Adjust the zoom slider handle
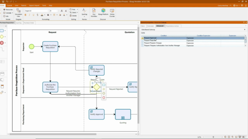Screen dimensions: 248x139 coord(213,137)
